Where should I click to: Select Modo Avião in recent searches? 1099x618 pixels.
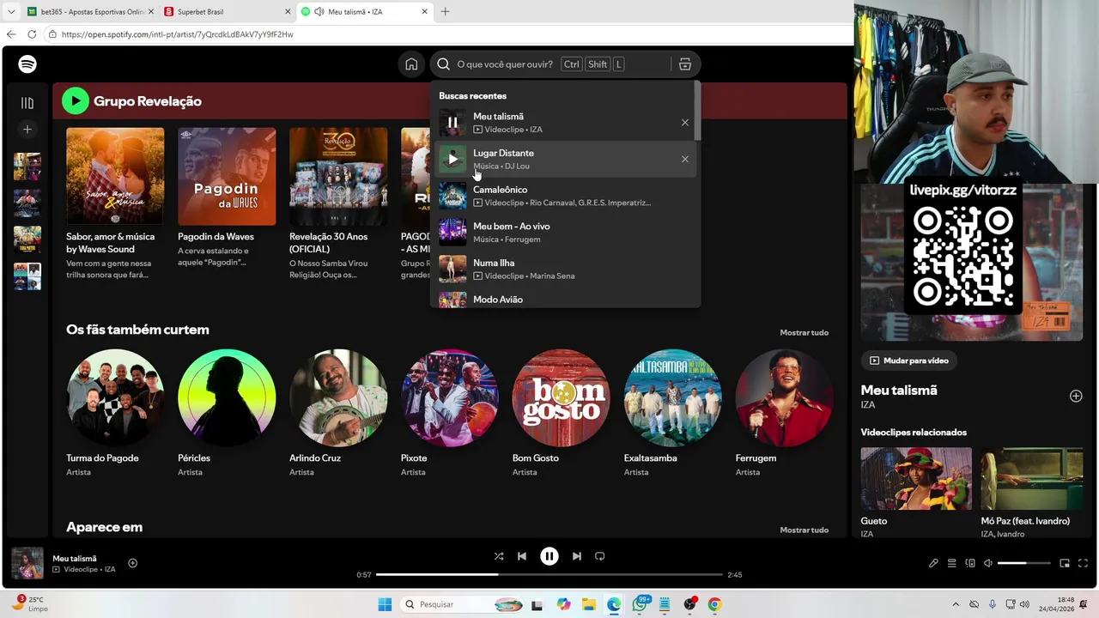click(x=565, y=299)
